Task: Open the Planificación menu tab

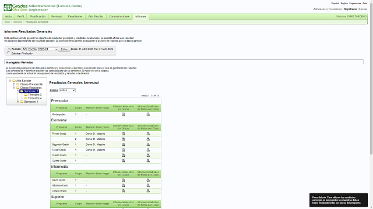Action: coord(37,17)
